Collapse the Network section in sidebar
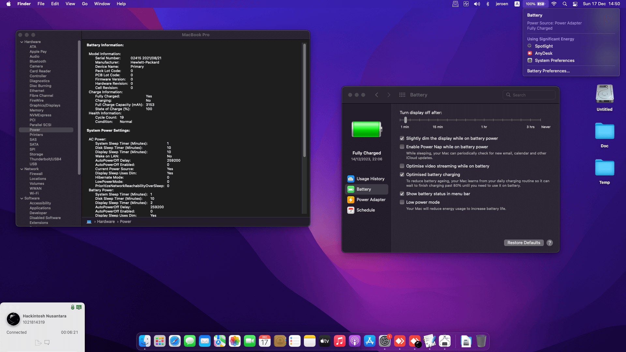Viewport: 626px width, 352px height. pyautogui.click(x=22, y=169)
